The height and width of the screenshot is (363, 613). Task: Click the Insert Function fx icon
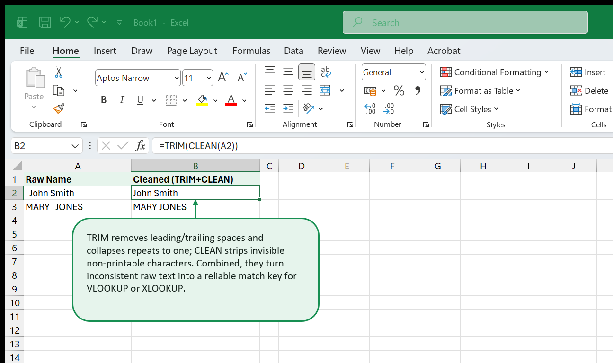[141, 146]
